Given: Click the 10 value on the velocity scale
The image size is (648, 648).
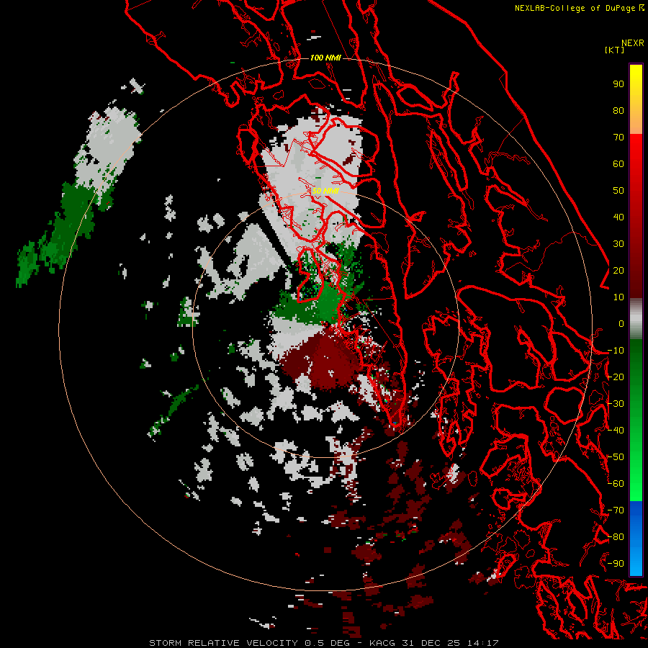Looking at the screenshot, I should coord(618,297).
